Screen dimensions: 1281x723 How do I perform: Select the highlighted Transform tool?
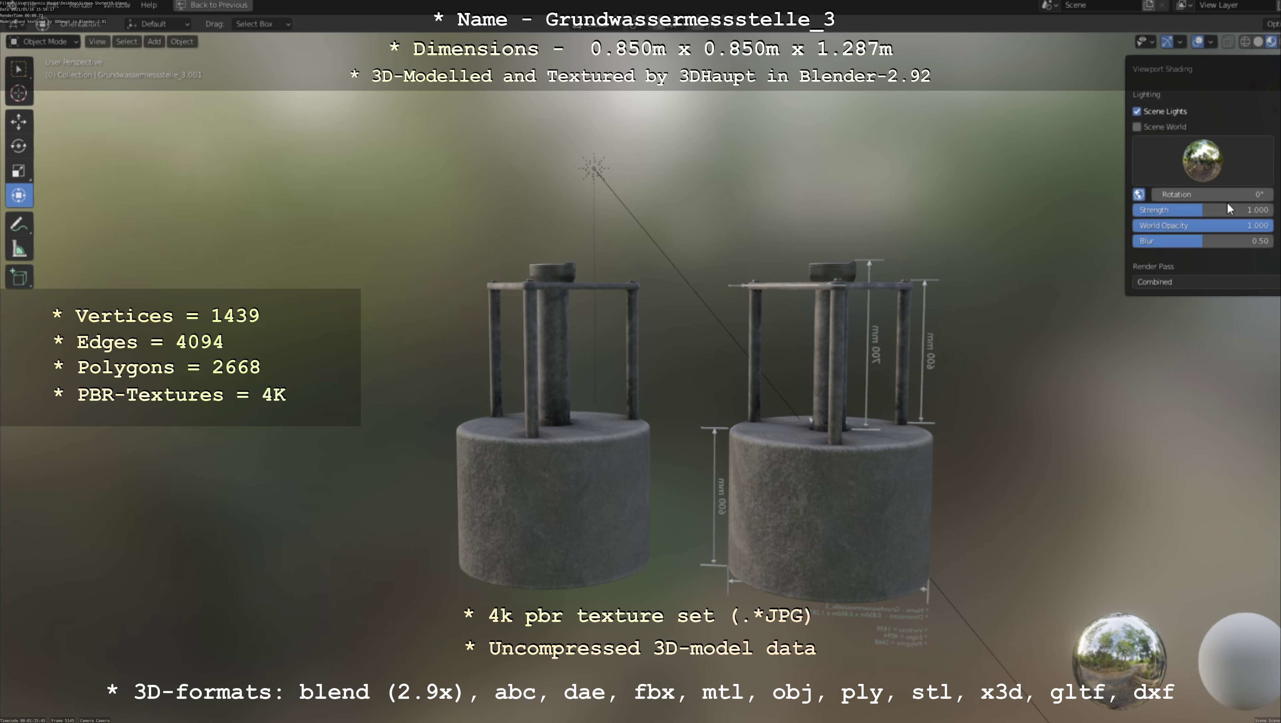pyautogui.click(x=19, y=195)
